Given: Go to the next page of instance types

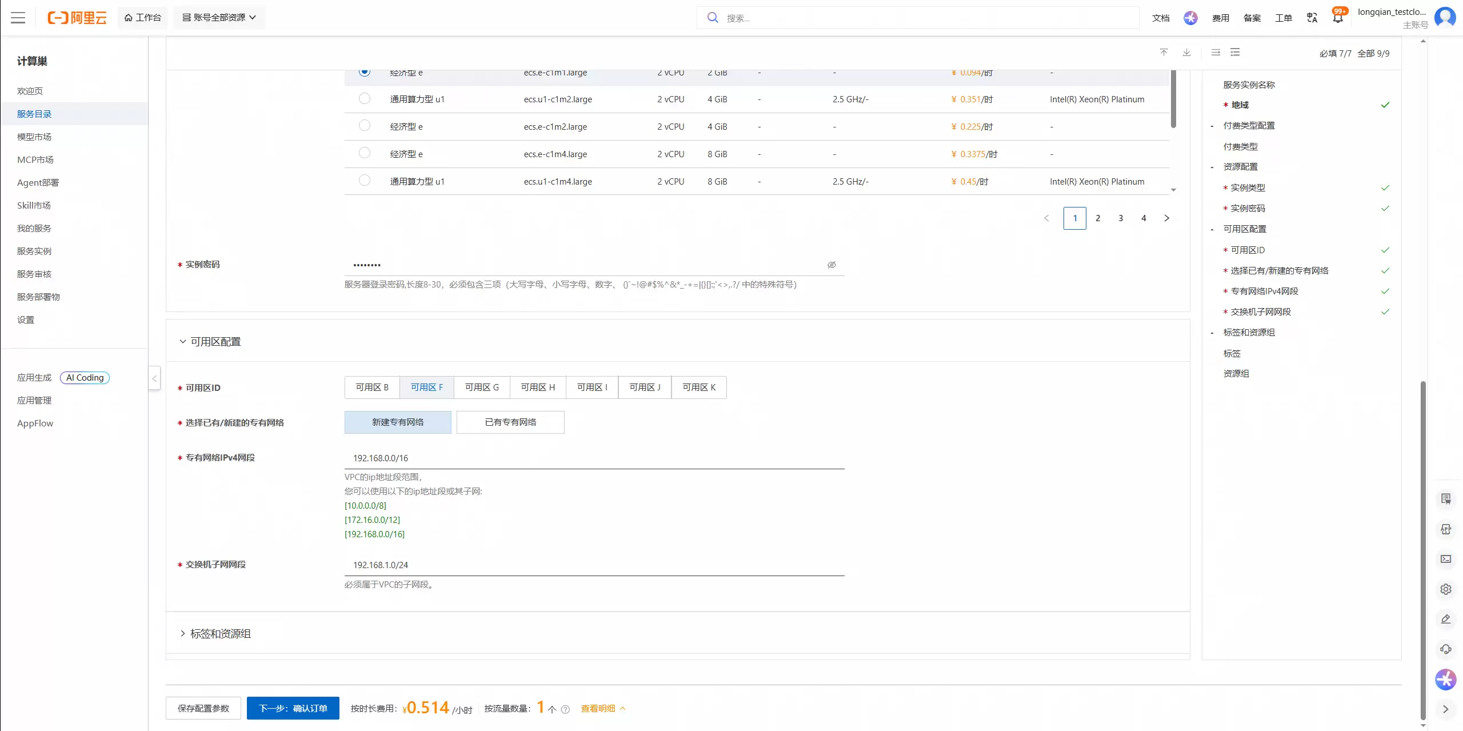Looking at the screenshot, I should point(1166,218).
